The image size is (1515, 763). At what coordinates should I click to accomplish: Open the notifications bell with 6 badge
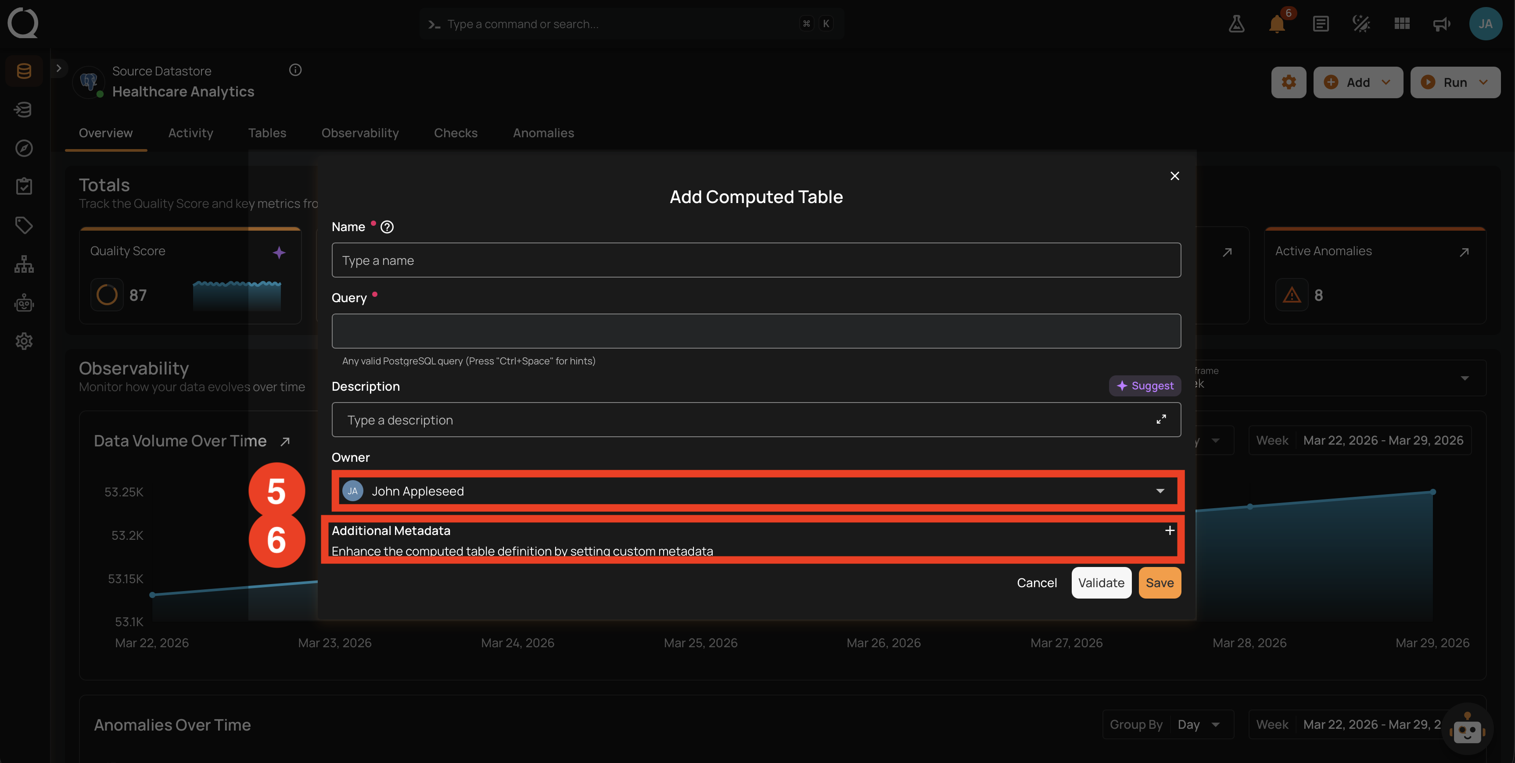point(1278,24)
